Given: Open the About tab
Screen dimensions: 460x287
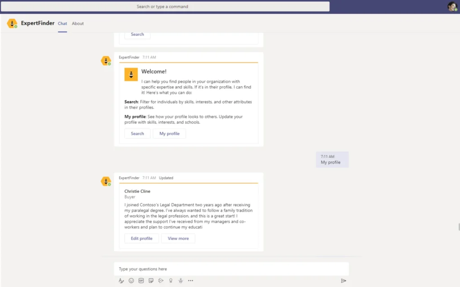Looking at the screenshot, I should 78,23.
